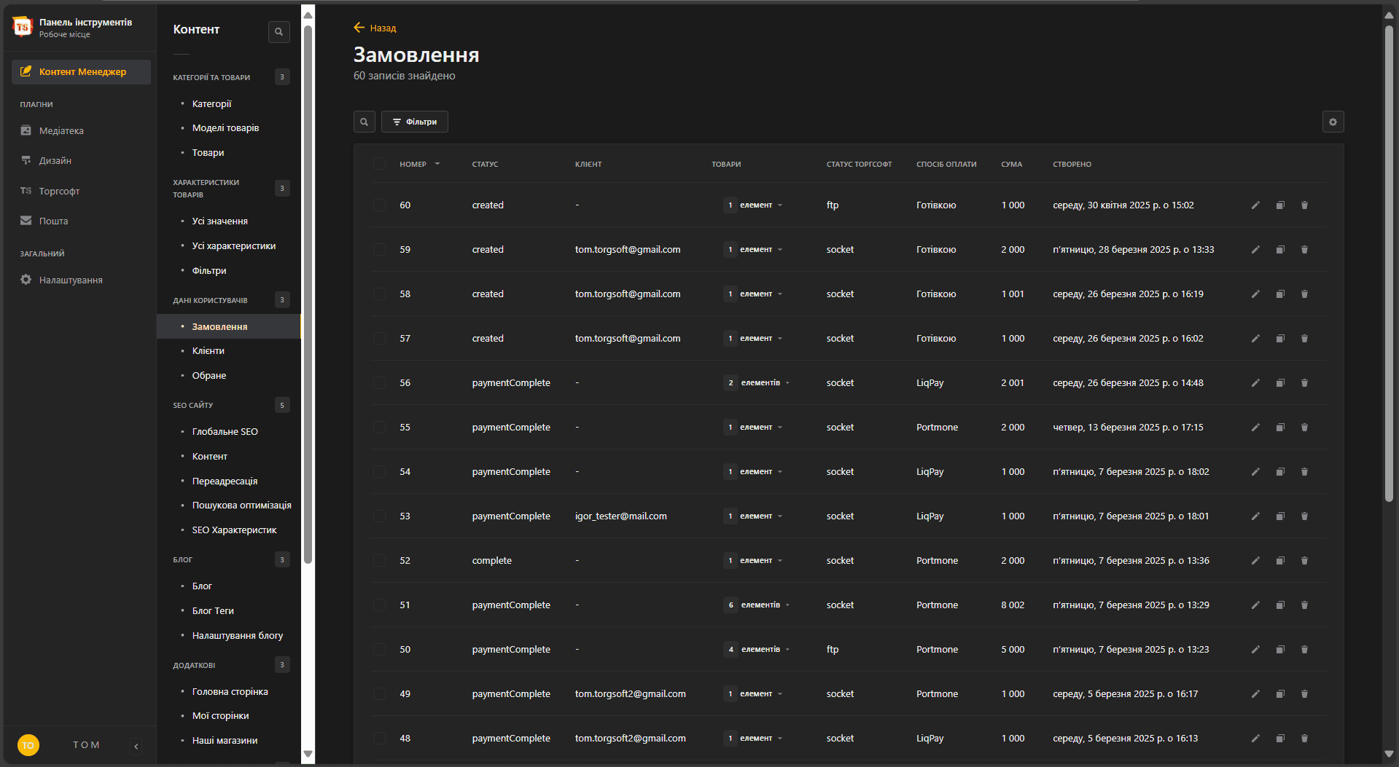This screenshot has width=1399, height=767.
Task: Duplicate order 59 using the copy icon
Action: click(1280, 250)
